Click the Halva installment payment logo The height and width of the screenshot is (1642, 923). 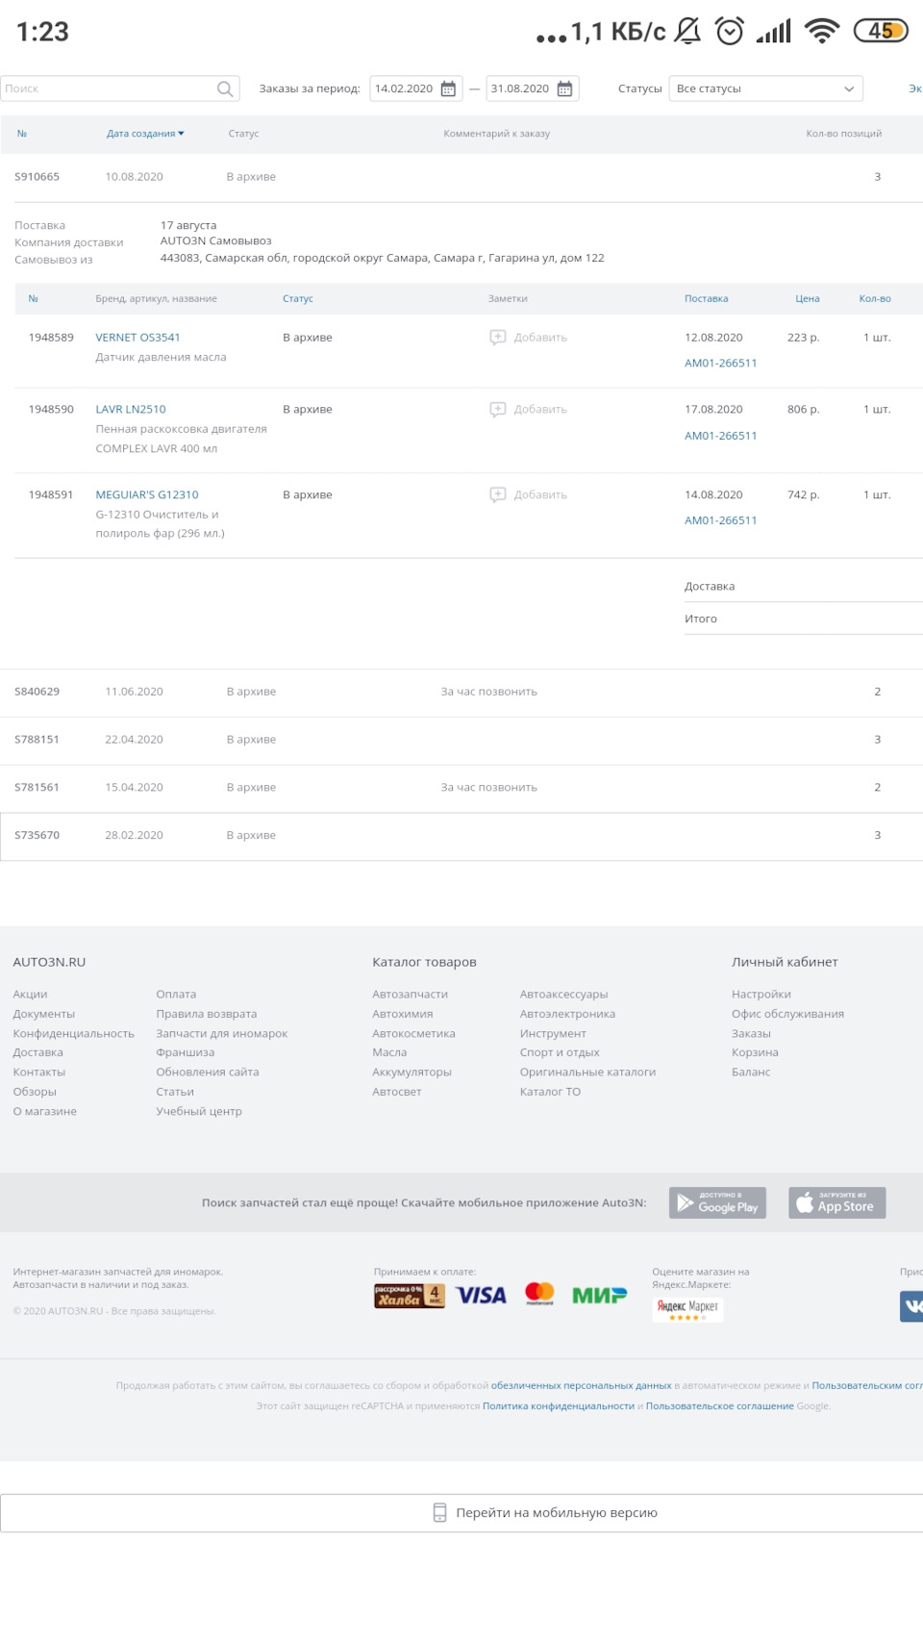(x=410, y=1296)
